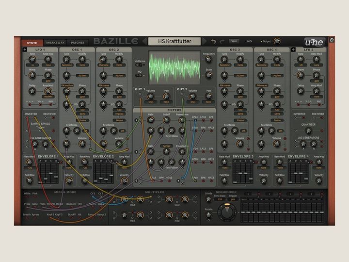
Task: Toggle the HQ switch
Action: [x=139, y=75]
